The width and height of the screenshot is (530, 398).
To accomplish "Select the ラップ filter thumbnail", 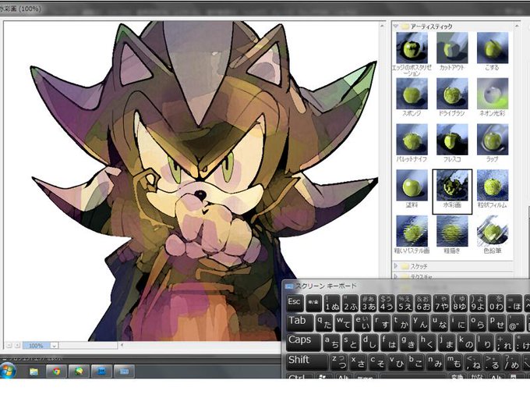I will 493,140.
